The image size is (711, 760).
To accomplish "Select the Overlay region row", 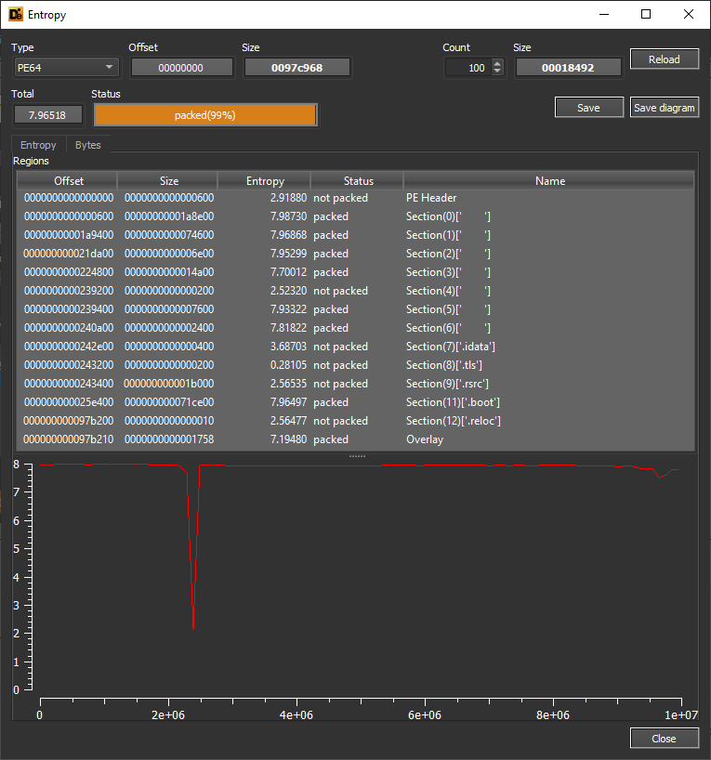I will tap(353, 439).
